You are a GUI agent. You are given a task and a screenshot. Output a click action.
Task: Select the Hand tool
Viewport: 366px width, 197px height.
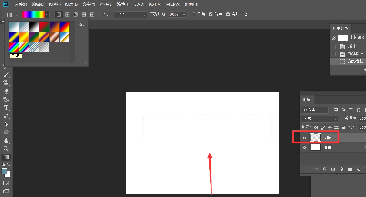[x=6, y=141]
